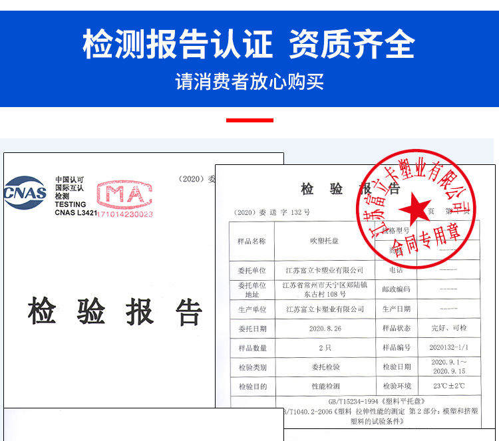Click the 检验报告 heading on right document
Image resolution: width=499 pixels, height=441 pixels.
(350, 189)
